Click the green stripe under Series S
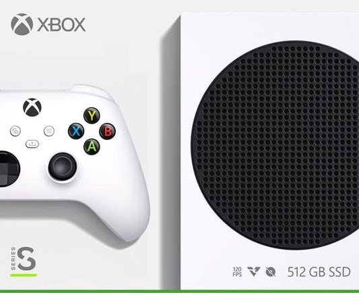Image resolution: width=359 pixels, height=293 pixels. [x=24, y=275]
